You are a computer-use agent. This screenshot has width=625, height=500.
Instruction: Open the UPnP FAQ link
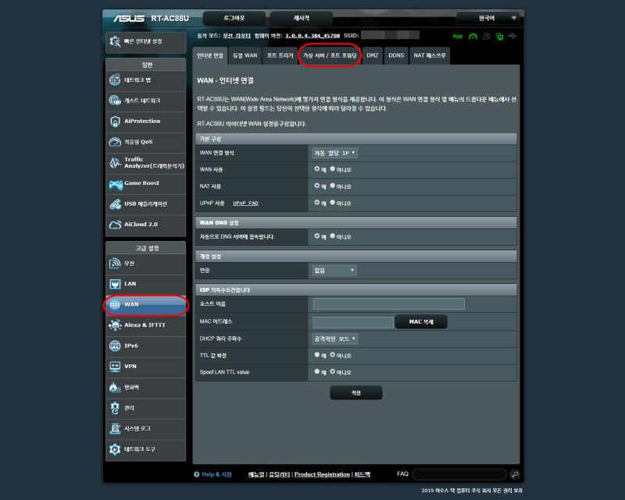pyautogui.click(x=245, y=204)
